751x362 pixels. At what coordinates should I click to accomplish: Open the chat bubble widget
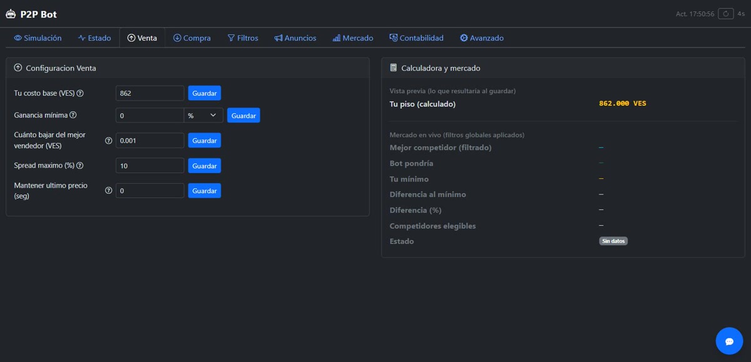729,341
